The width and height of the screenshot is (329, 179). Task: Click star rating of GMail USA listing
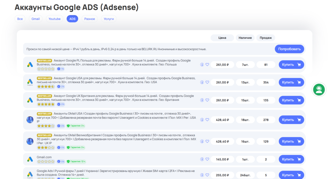(46, 126)
